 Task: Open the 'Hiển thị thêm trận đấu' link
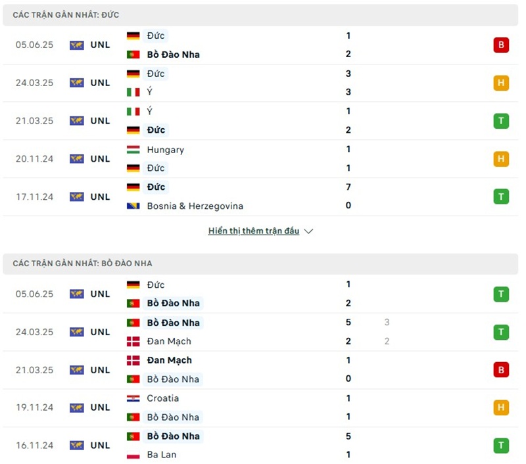click(x=254, y=231)
